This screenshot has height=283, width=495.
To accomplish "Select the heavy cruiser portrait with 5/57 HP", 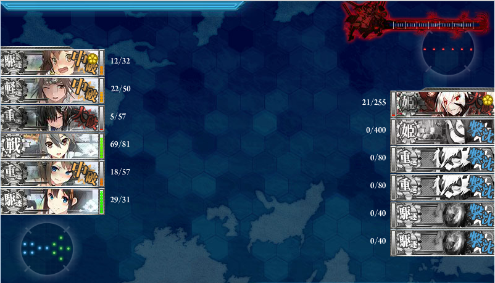I will (52, 118).
